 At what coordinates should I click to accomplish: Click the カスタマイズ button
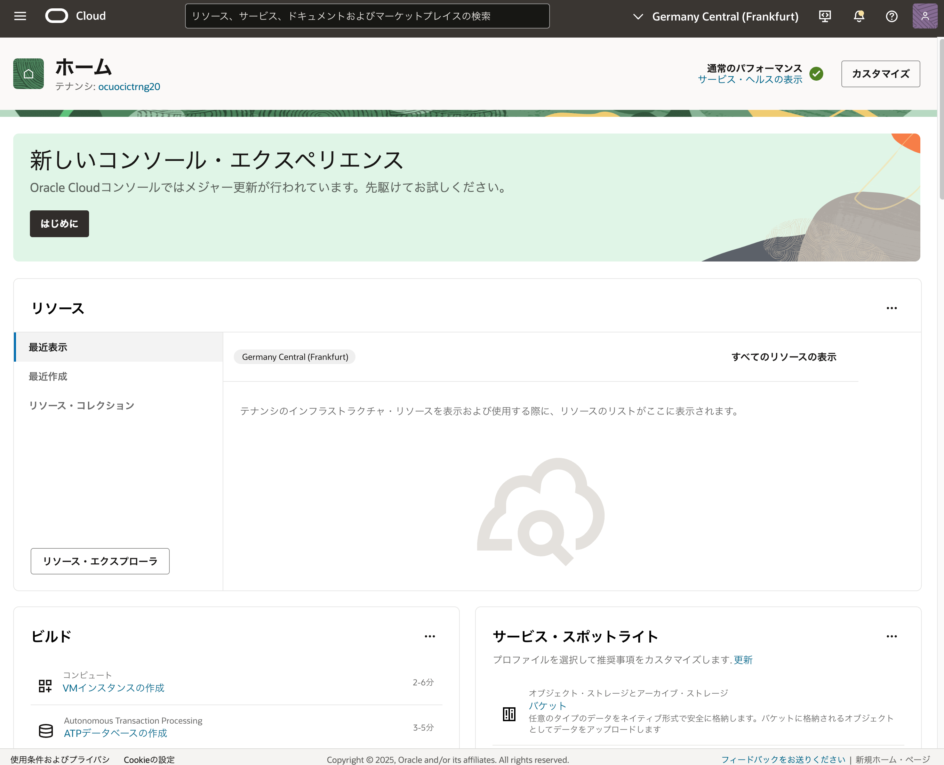[881, 74]
